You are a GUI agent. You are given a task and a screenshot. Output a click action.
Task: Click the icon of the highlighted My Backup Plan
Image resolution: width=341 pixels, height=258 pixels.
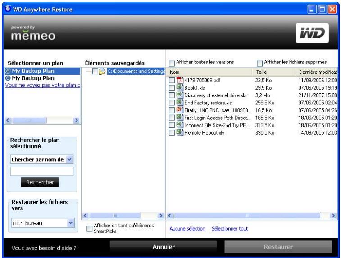pos(8,71)
